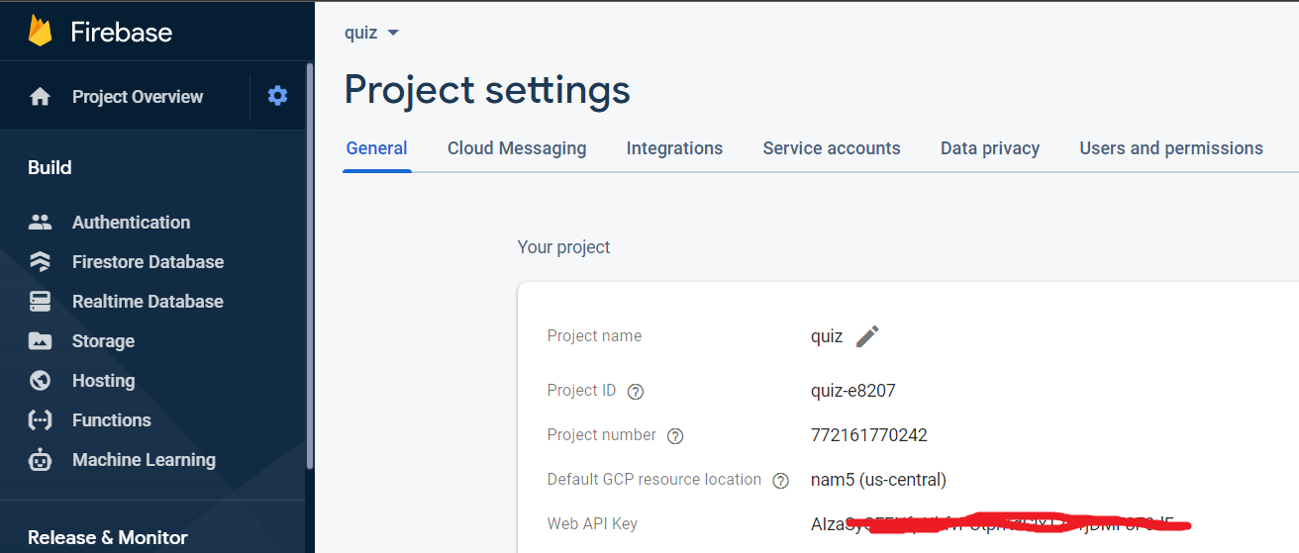Click the Firestore Database icon
Screen dimensions: 1299x553
(40, 262)
